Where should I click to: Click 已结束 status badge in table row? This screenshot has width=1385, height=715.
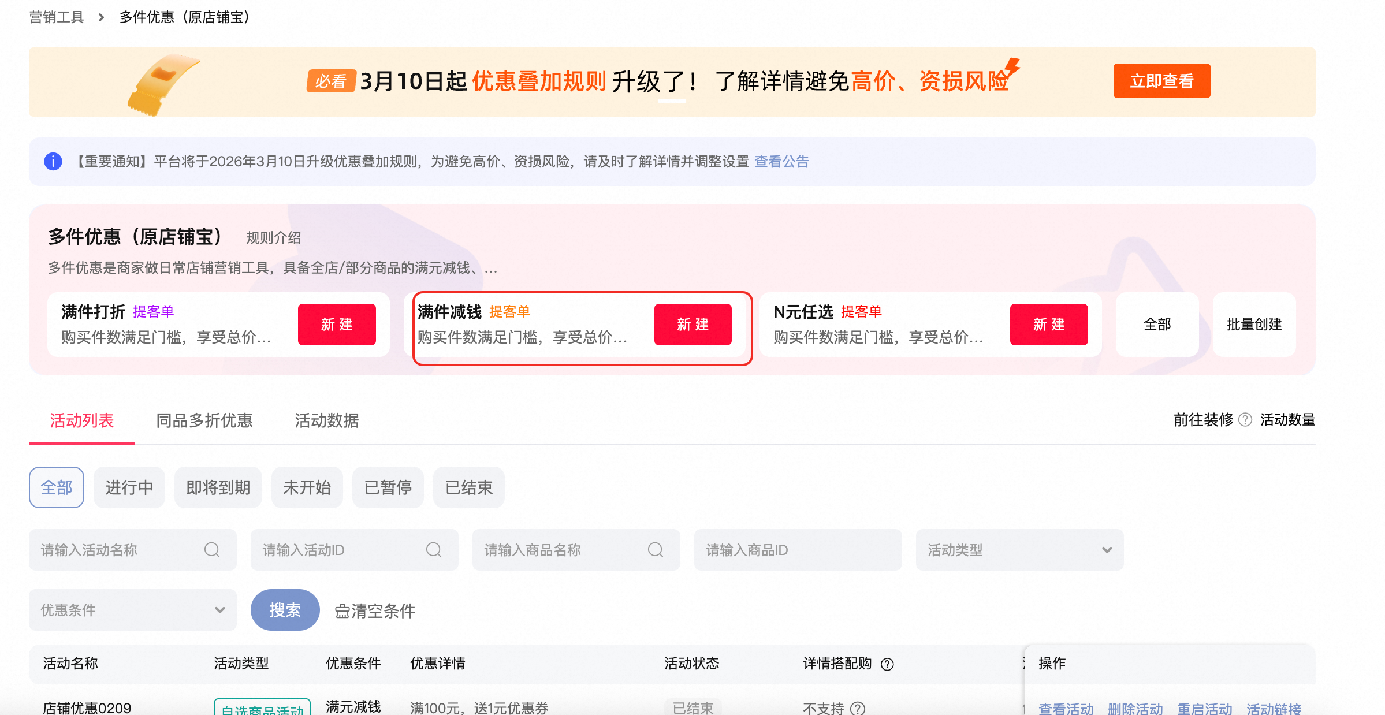pyautogui.click(x=693, y=708)
